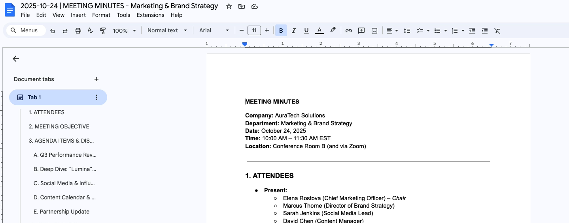Viewport: 569px width, 223px height.
Task: Star this document
Action: [x=229, y=6]
